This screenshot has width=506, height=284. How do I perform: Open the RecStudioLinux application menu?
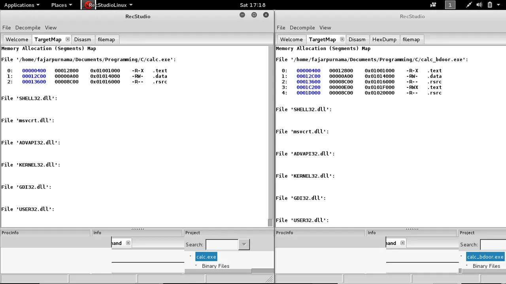point(110,5)
